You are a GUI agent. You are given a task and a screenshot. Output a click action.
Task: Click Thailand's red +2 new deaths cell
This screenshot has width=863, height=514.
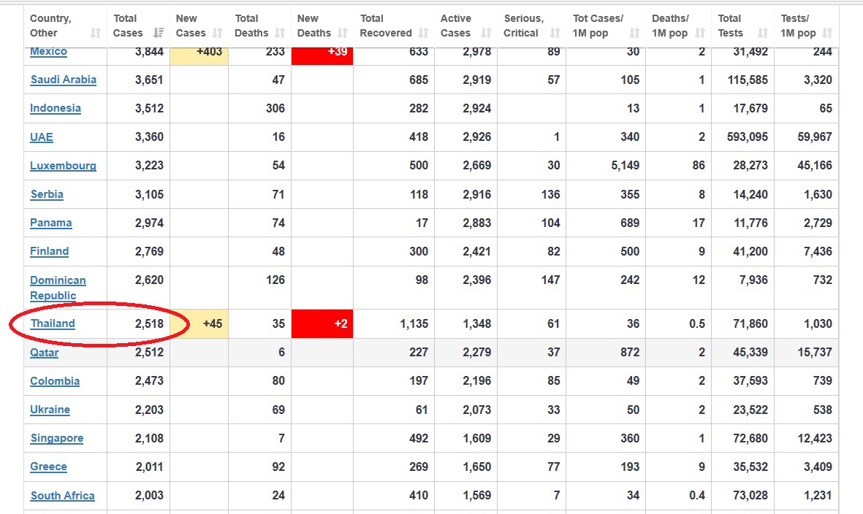pos(322,323)
